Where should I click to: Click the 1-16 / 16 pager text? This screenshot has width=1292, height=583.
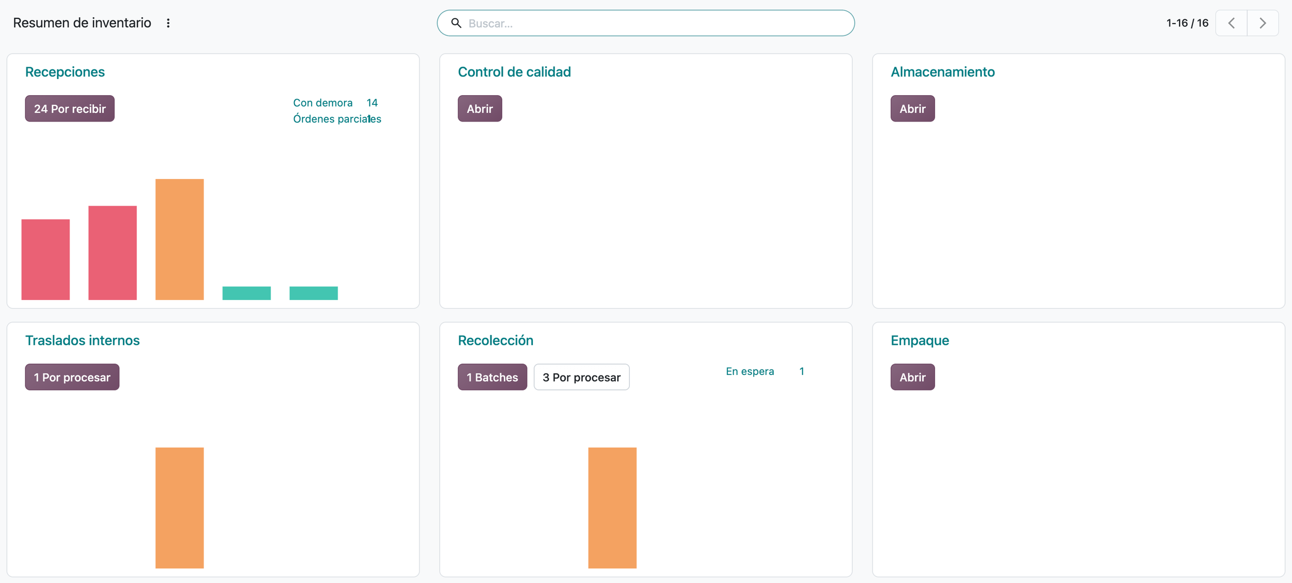[1187, 23]
